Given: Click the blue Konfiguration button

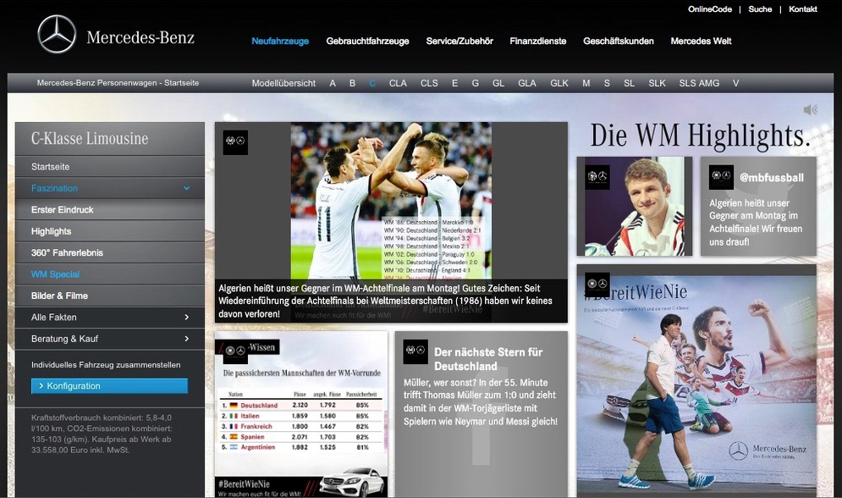Looking at the screenshot, I should pos(109,385).
